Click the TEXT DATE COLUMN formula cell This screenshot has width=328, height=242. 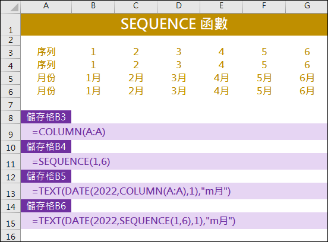tap(174, 191)
